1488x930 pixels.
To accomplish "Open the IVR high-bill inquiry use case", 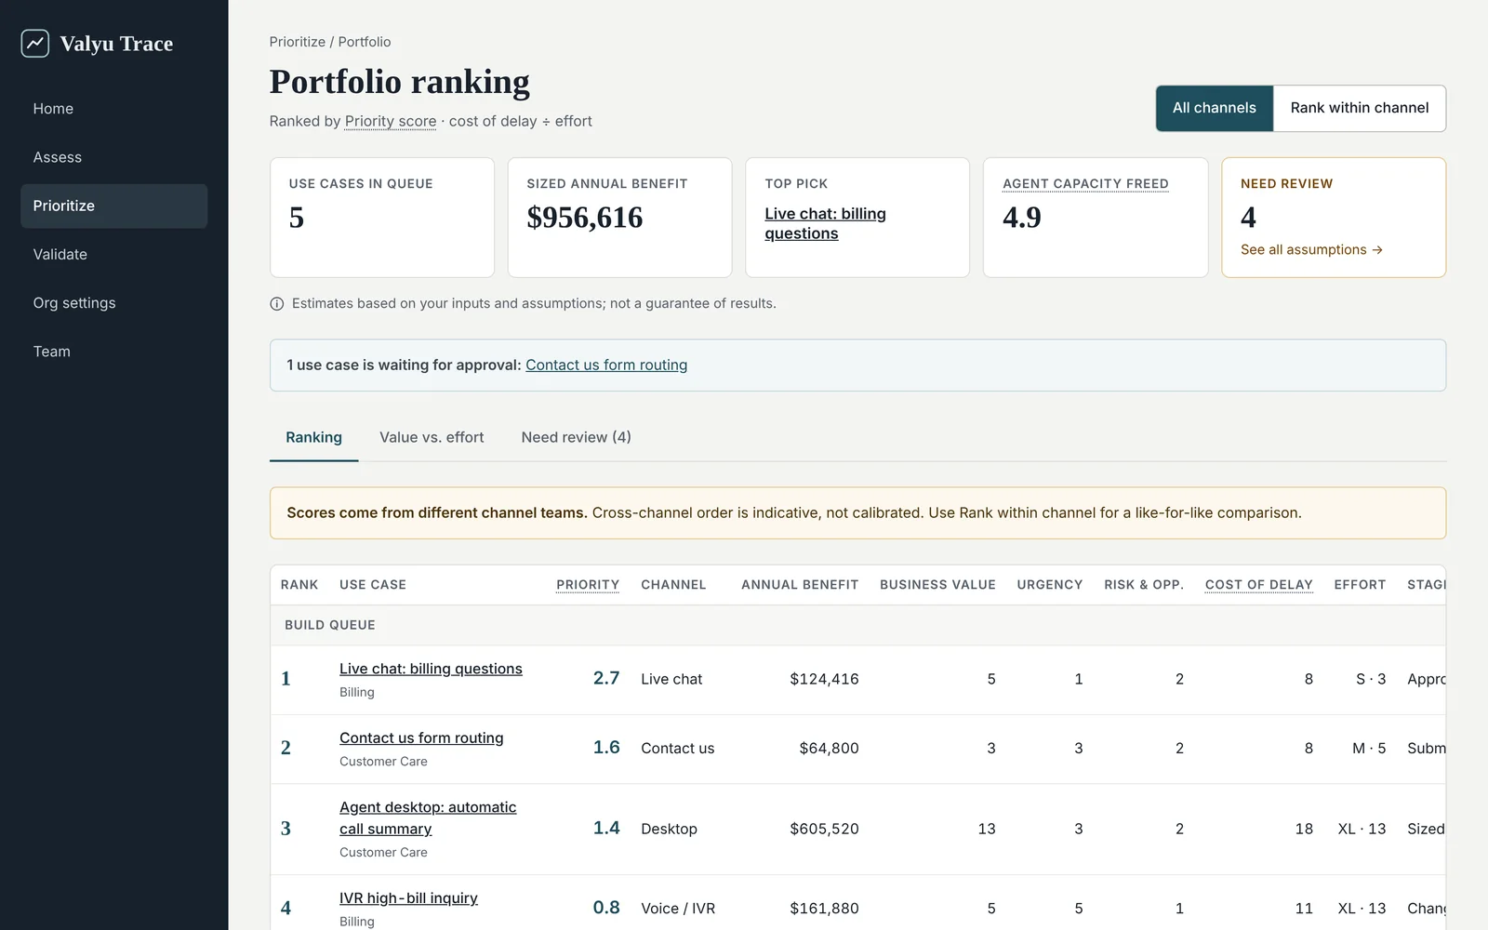I will coord(408,897).
